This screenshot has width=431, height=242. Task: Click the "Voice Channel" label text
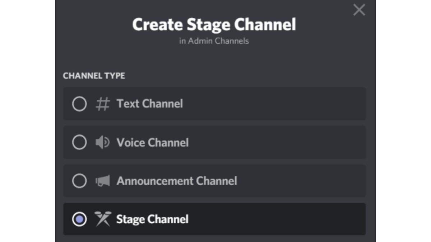pos(152,143)
